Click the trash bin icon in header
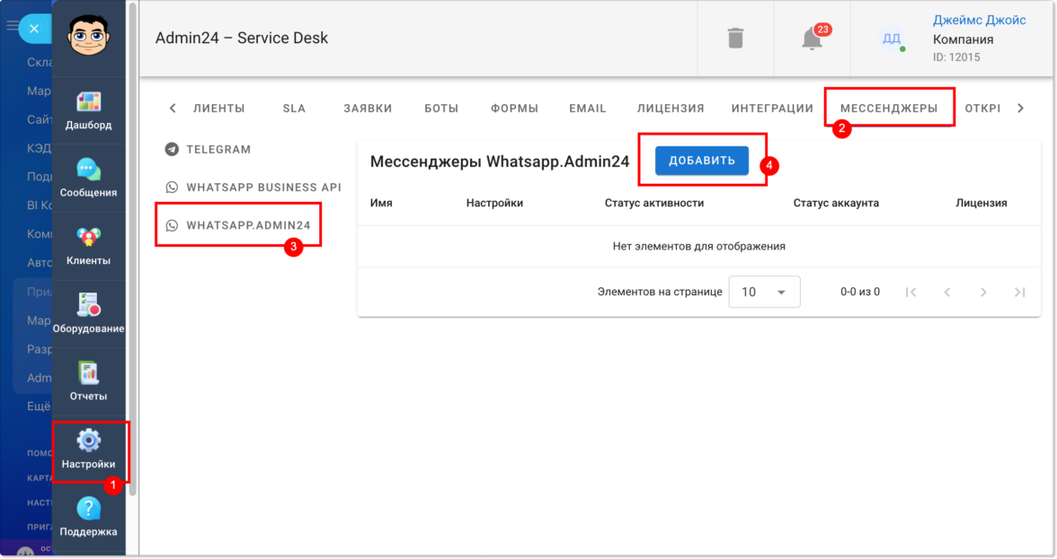The image size is (1057, 559). [735, 39]
